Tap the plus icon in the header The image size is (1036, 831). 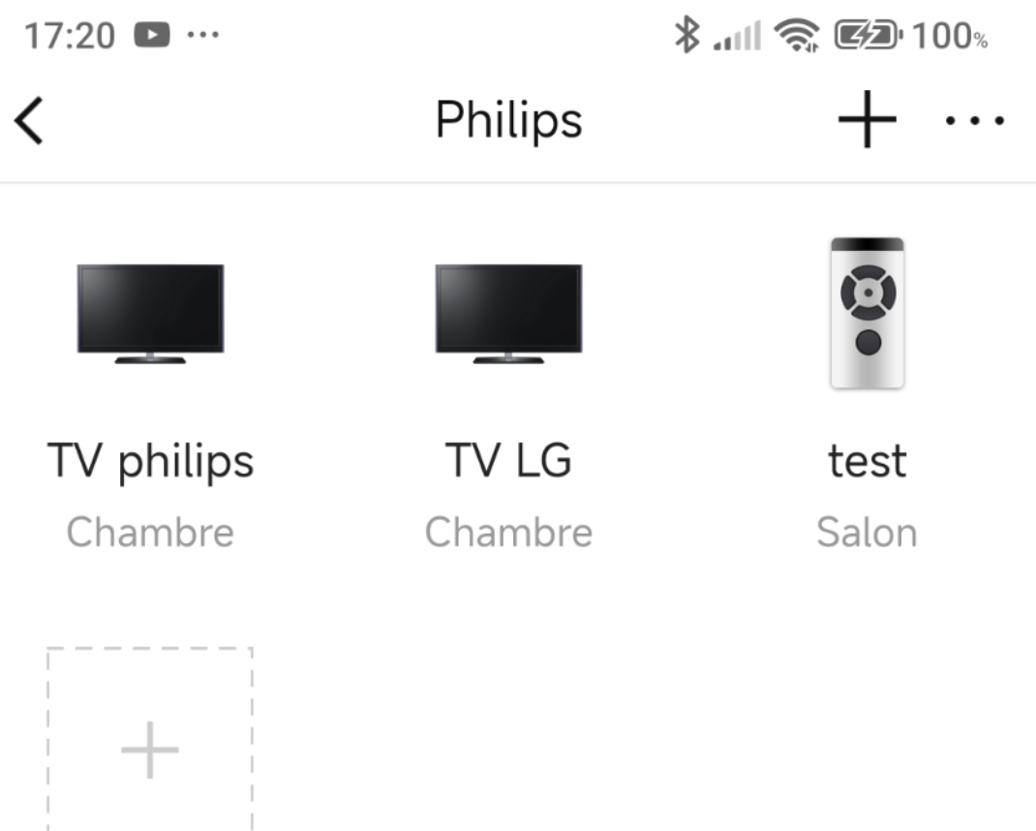(867, 120)
